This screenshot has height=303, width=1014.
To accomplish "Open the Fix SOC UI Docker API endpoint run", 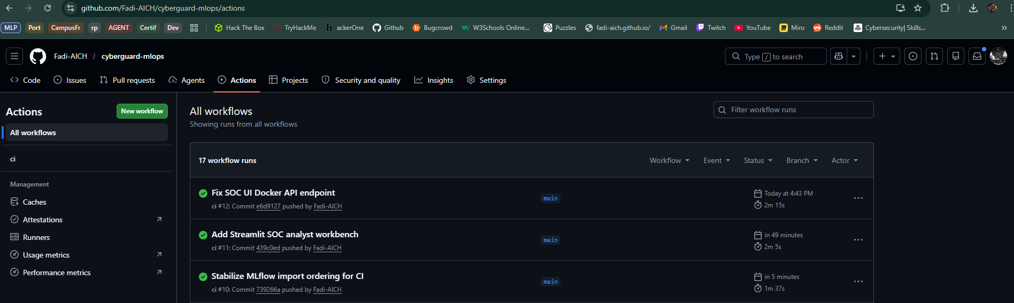I will point(273,193).
